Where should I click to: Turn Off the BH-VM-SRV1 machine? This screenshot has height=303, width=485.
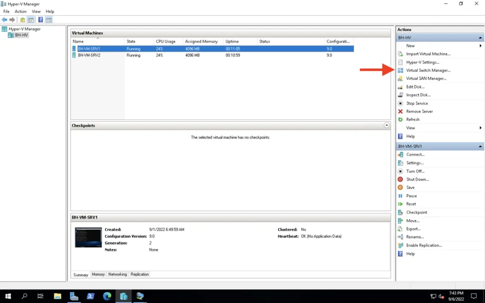[x=415, y=171]
